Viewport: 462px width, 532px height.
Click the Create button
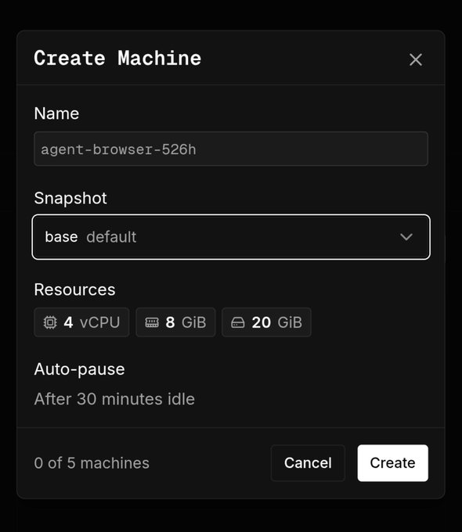[x=393, y=463]
